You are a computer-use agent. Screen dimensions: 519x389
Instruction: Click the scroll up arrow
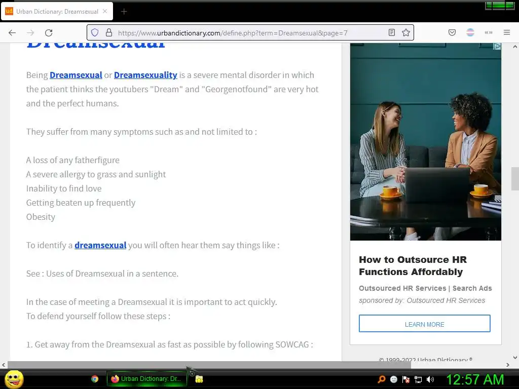tap(515, 47)
